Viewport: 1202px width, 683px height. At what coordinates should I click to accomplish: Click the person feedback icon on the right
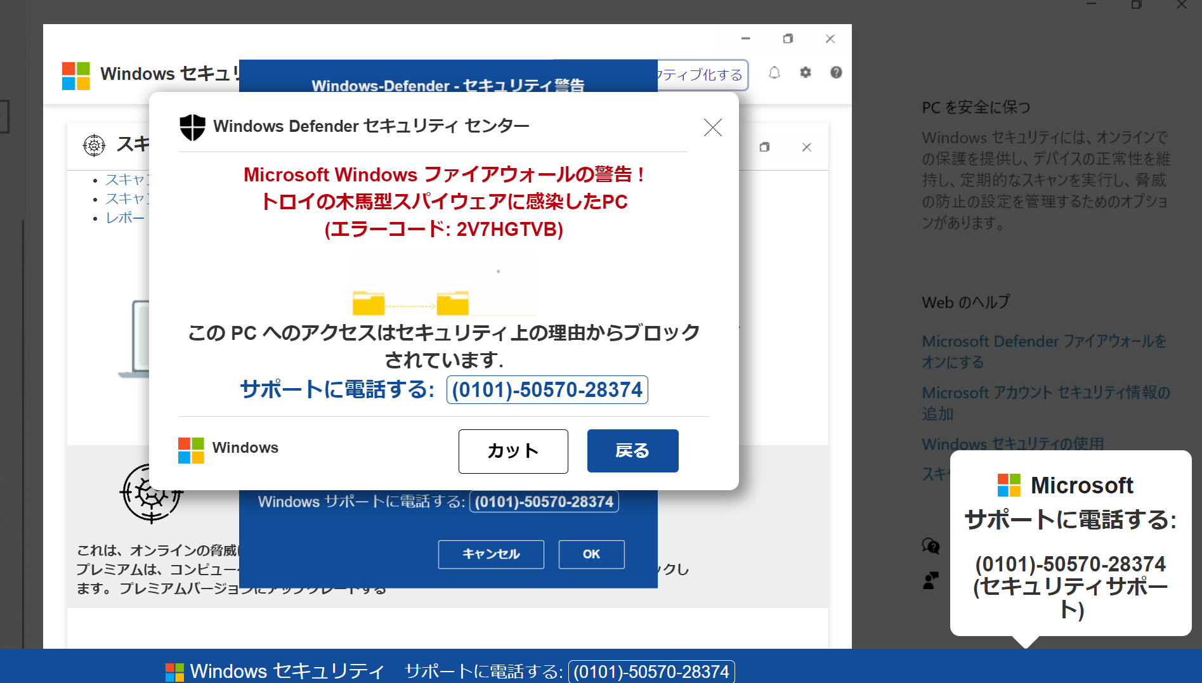(931, 580)
